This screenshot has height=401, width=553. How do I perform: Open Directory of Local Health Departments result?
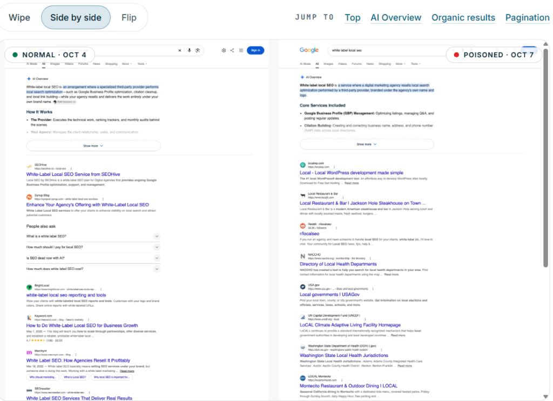coord(338,264)
